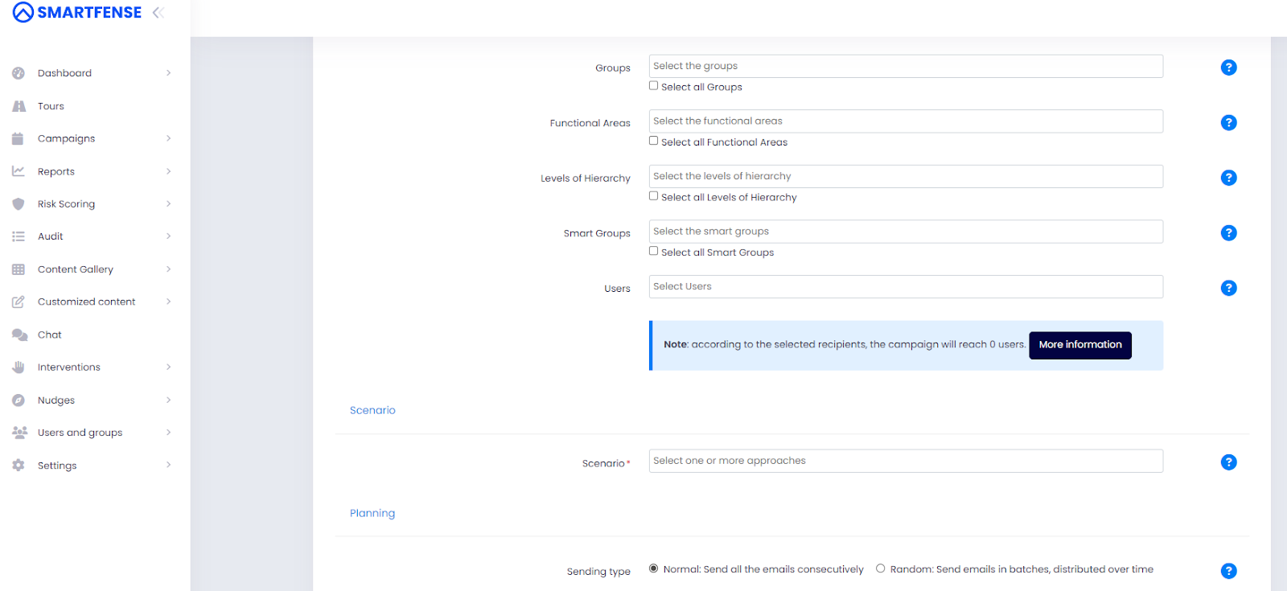Click the More information button
The height and width of the screenshot is (591, 1287).
(1080, 345)
